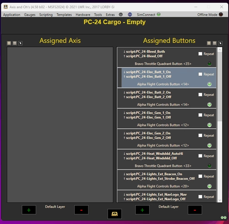Open the Tools menu
The height and width of the screenshot is (224, 229).
coord(98,15)
